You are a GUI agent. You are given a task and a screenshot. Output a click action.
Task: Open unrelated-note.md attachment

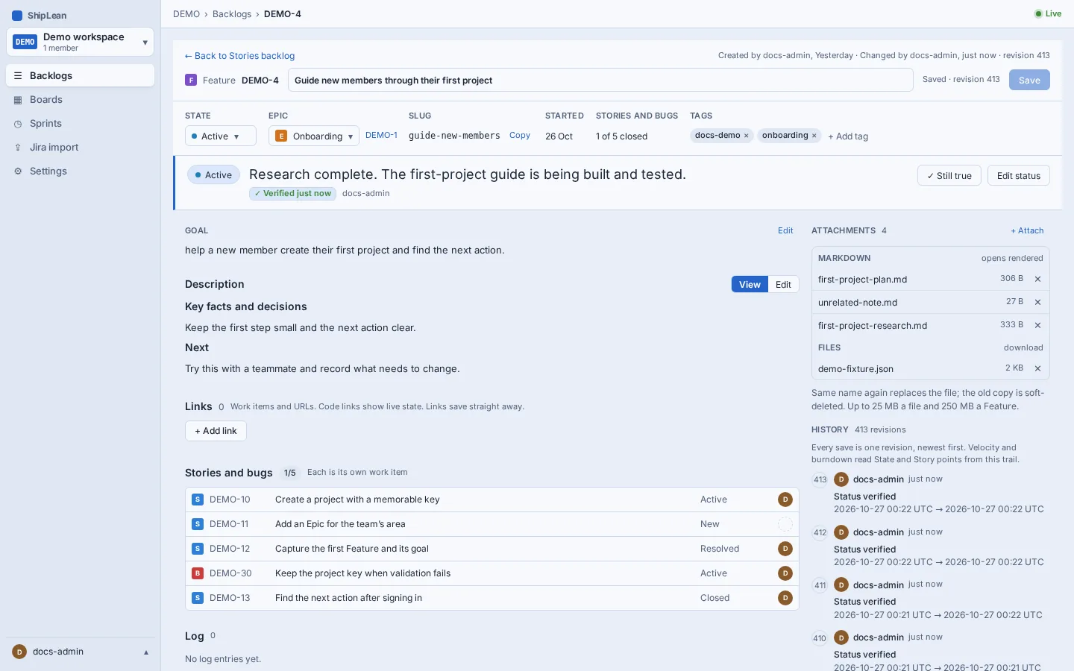click(x=858, y=303)
